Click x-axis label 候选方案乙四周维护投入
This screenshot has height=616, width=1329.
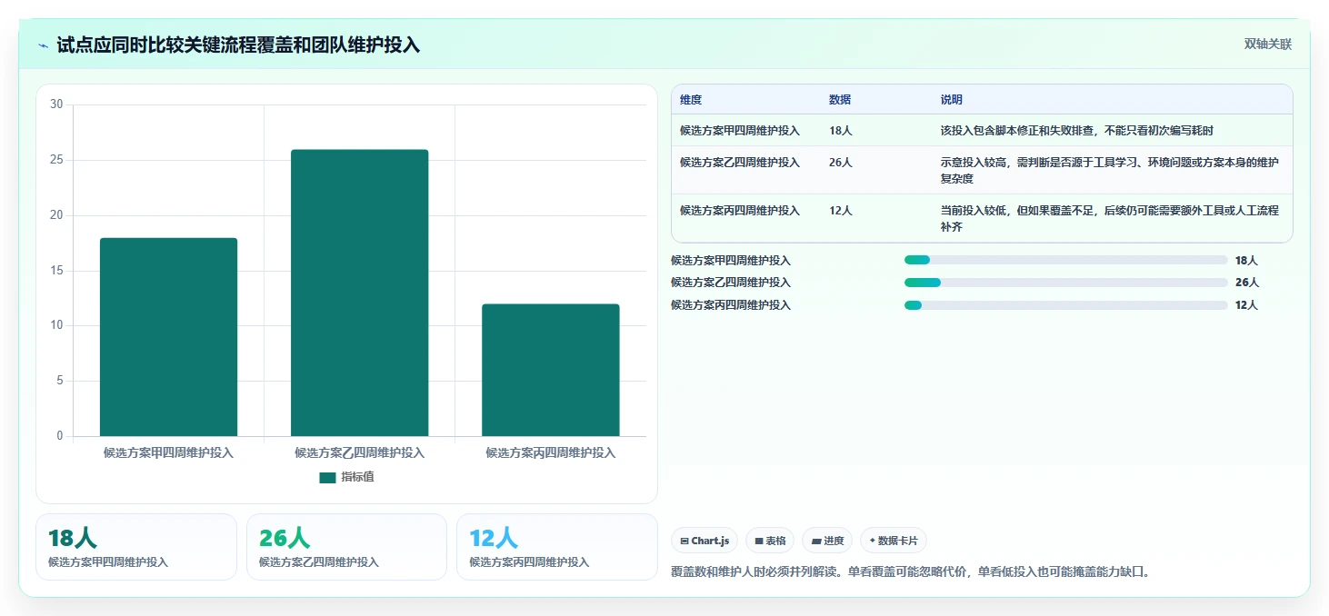click(x=359, y=452)
